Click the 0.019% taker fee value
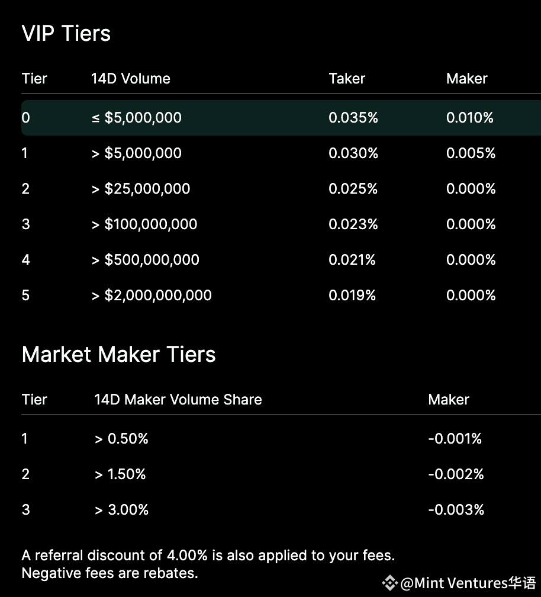The width and height of the screenshot is (541, 597). [x=352, y=296]
